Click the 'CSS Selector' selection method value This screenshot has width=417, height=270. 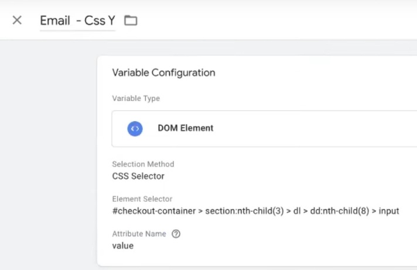138,175
